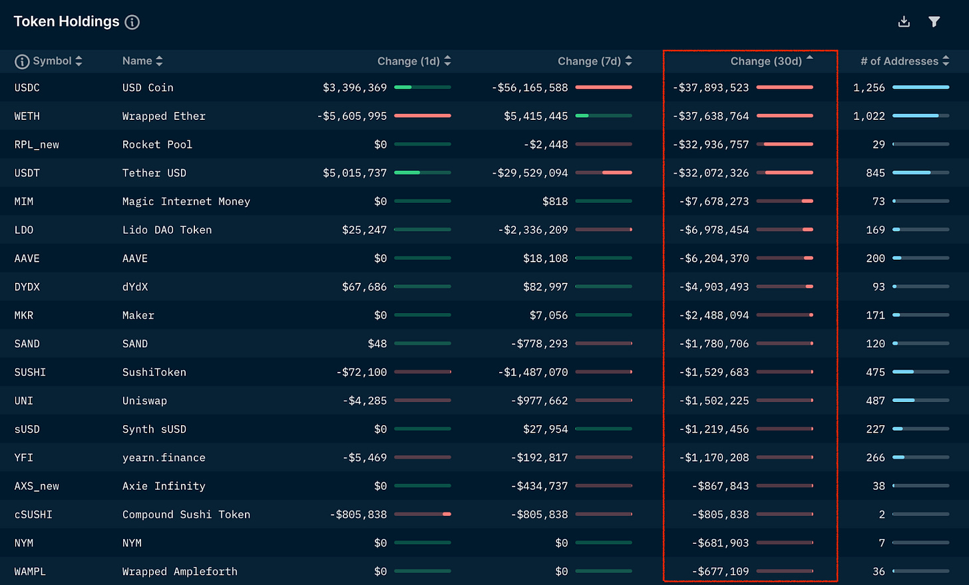Click the -$32,936,757 thirty-day change value
The width and height of the screenshot is (969, 585).
(711, 144)
